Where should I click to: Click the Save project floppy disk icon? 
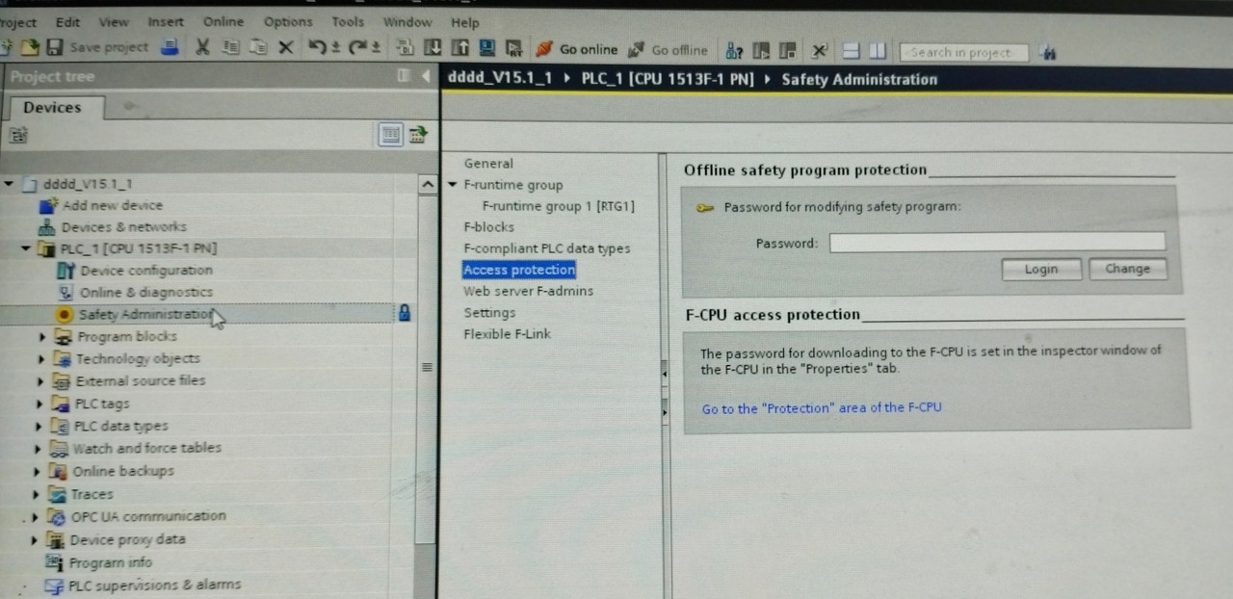[54, 47]
